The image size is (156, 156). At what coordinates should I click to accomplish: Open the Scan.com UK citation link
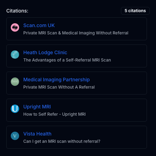tap(39, 25)
